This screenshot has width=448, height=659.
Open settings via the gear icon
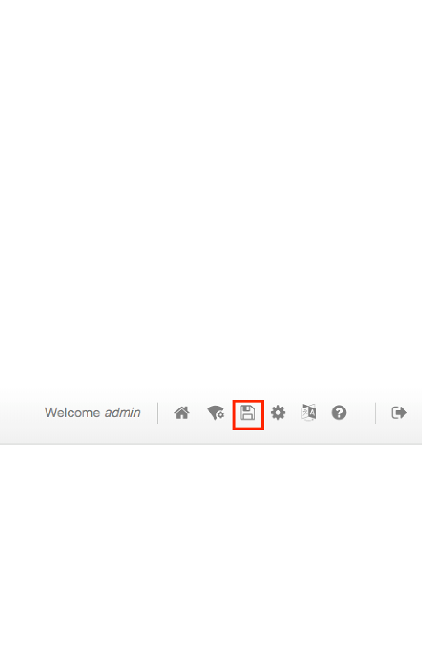pyautogui.click(x=278, y=413)
